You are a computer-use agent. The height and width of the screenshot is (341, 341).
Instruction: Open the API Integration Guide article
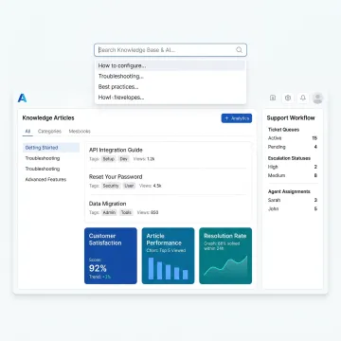click(116, 150)
